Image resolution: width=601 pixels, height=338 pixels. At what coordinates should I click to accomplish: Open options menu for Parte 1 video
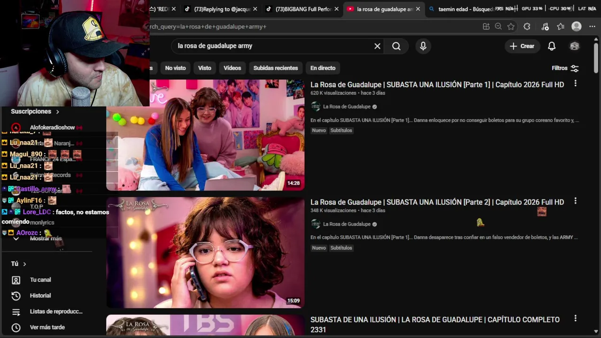[x=575, y=84]
